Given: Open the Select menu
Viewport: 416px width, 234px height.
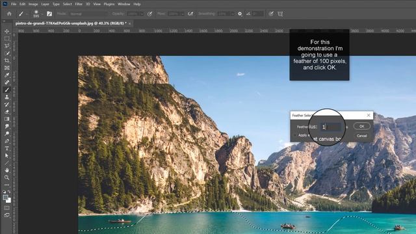Looking at the screenshot, I should (x=68, y=4).
